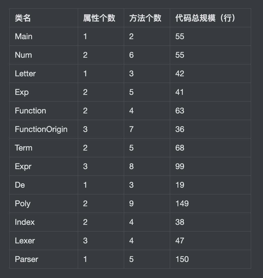263x278 pixels.
Task: Click the code size value 149
Action: click(x=182, y=203)
